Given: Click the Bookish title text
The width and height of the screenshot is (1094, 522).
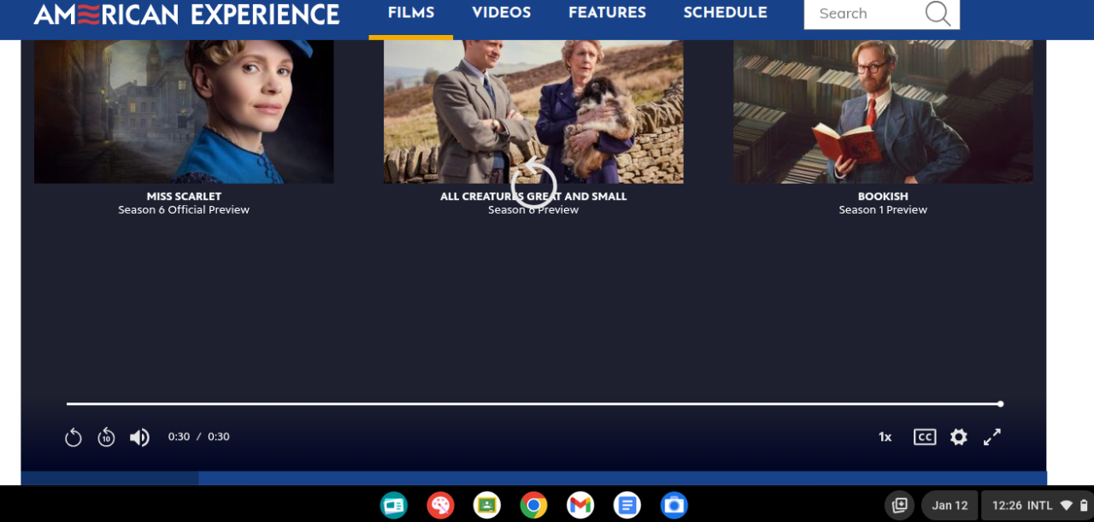Looking at the screenshot, I should (883, 196).
